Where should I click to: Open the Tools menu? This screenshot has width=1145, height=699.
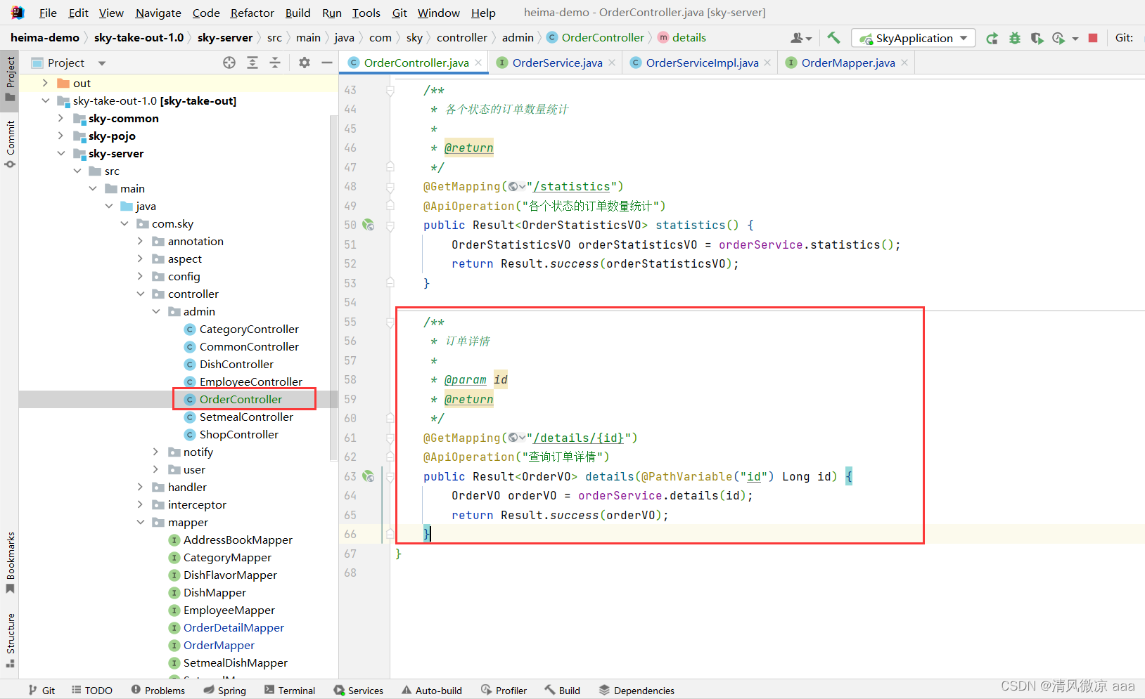point(366,13)
